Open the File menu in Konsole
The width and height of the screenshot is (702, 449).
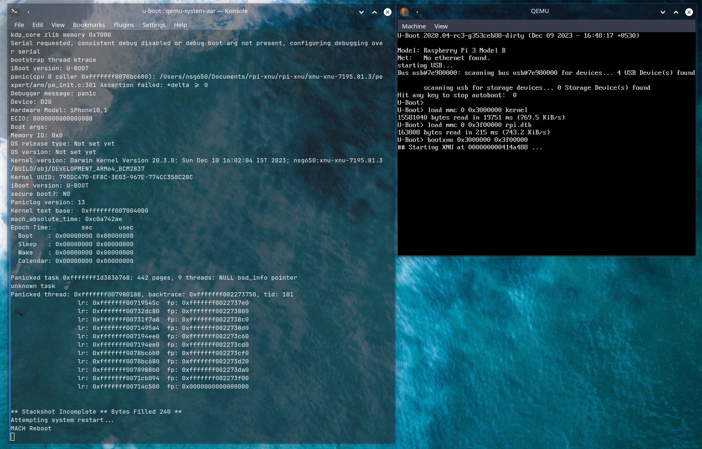[x=19, y=25]
